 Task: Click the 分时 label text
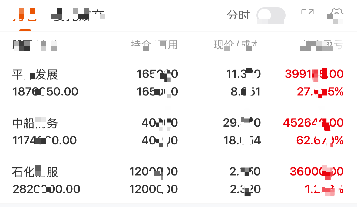pos(238,15)
